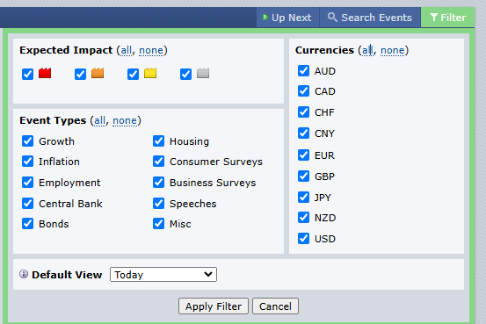
Task: Uncheck the GBP currency checkbox
Action: click(x=303, y=176)
